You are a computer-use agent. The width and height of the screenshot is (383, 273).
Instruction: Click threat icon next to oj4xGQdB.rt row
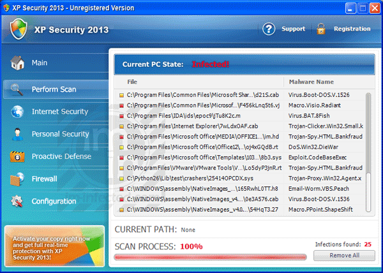coord(121,147)
